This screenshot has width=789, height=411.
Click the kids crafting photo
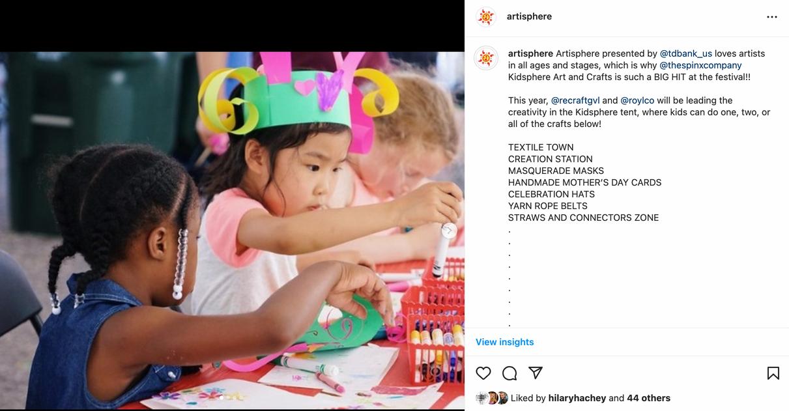[x=232, y=231]
